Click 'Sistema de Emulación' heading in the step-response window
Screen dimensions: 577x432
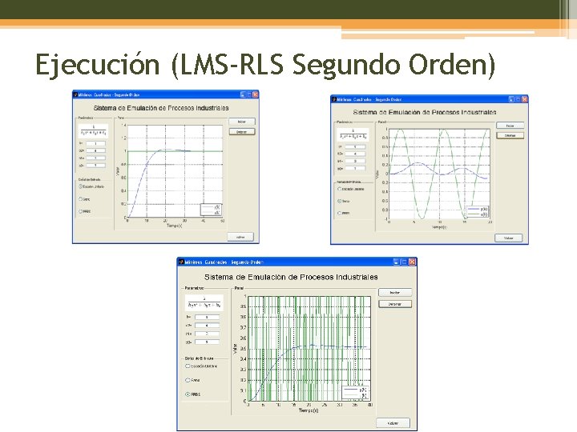[161, 108]
